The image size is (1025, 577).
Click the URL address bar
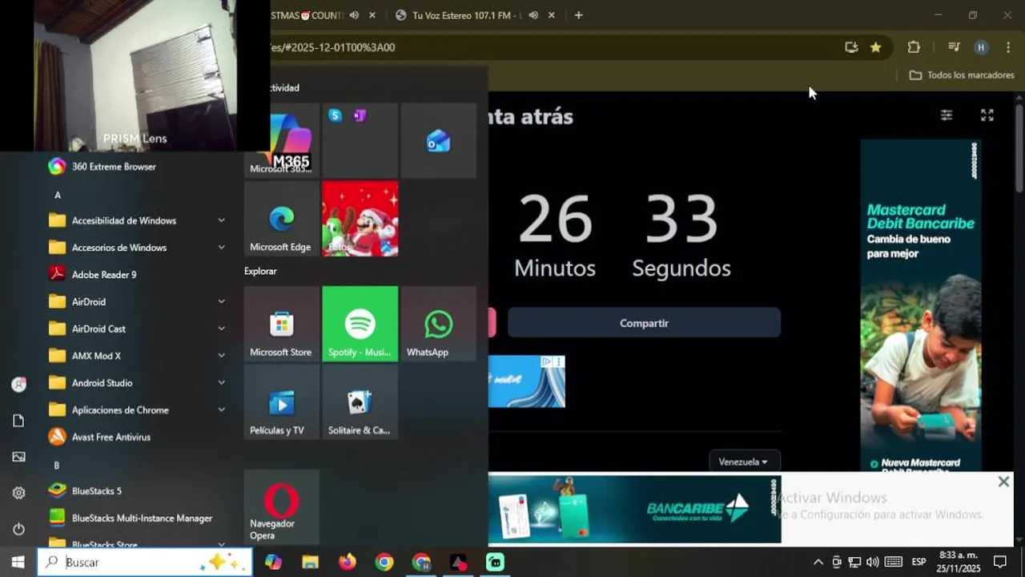point(553,47)
